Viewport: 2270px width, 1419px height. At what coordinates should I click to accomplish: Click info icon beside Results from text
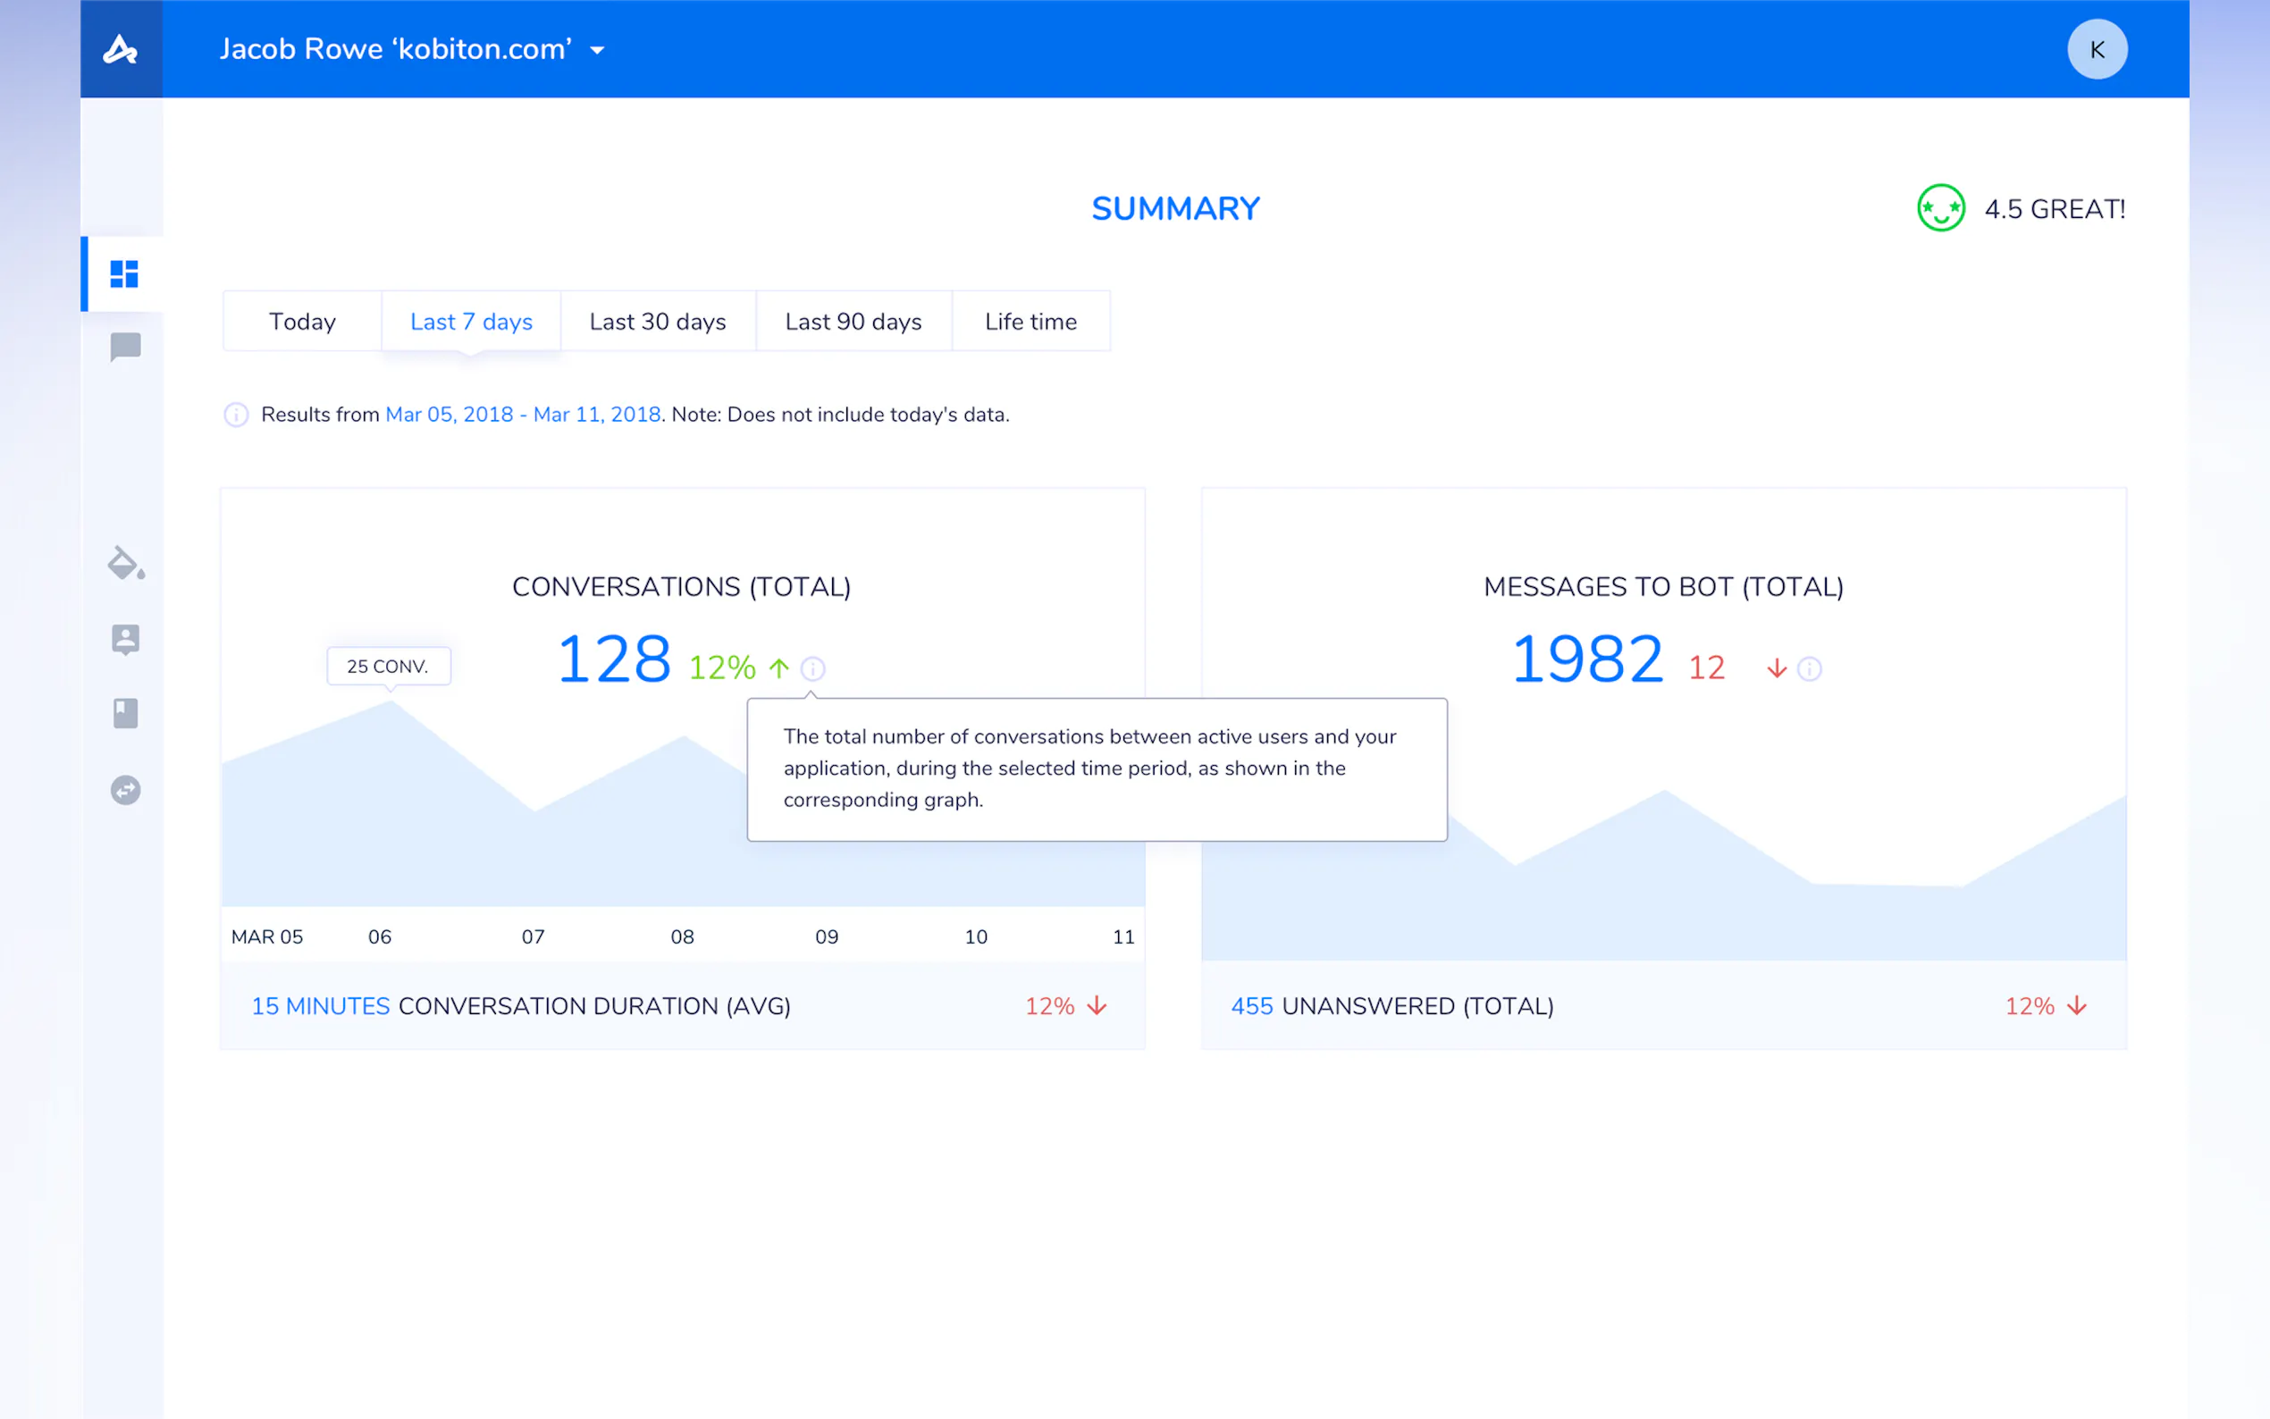click(236, 415)
